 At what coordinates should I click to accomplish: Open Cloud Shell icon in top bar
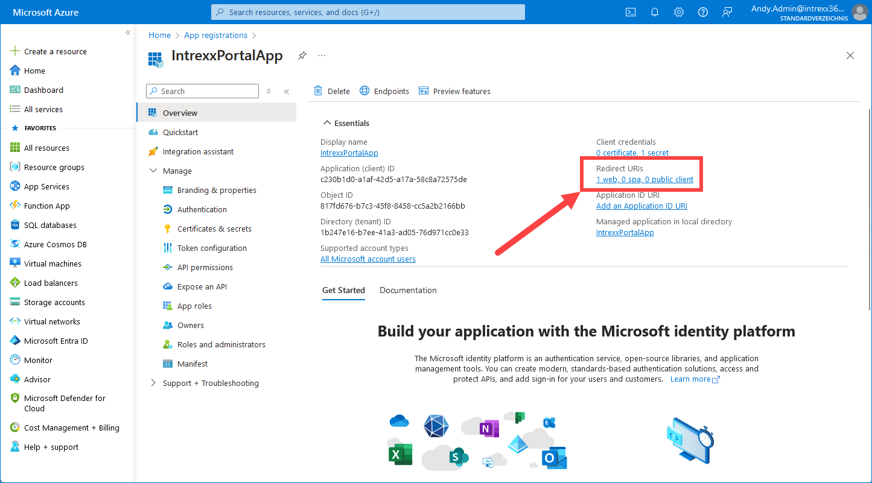click(631, 12)
